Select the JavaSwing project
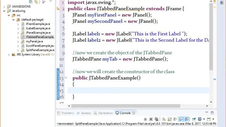The image size is (226, 127). [19, 11]
